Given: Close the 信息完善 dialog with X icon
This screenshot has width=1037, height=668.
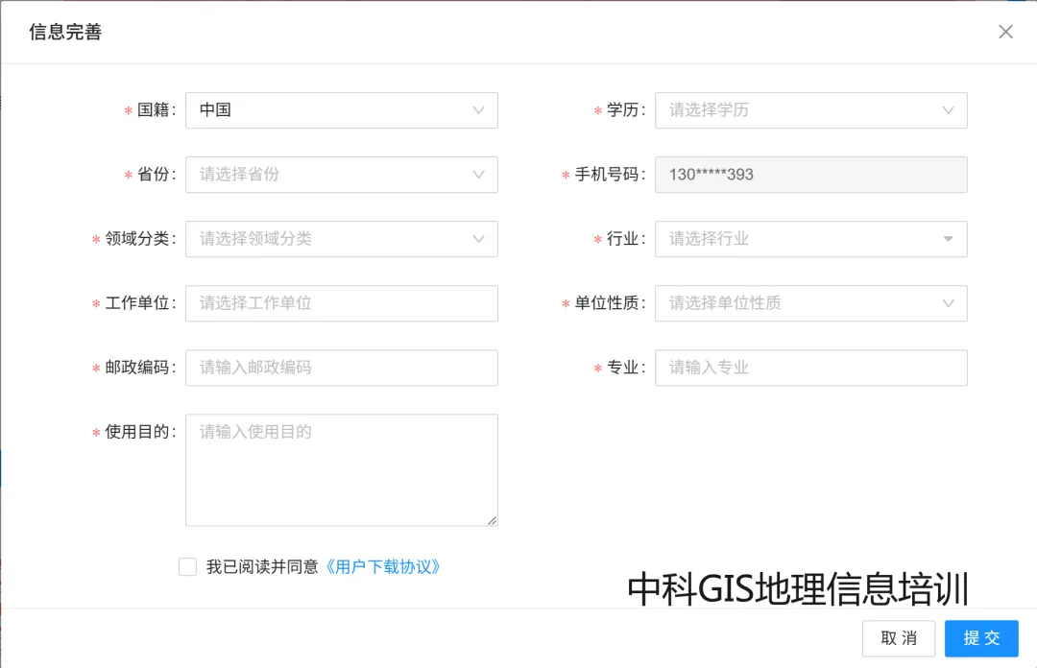Looking at the screenshot, I should [1005, 32].
